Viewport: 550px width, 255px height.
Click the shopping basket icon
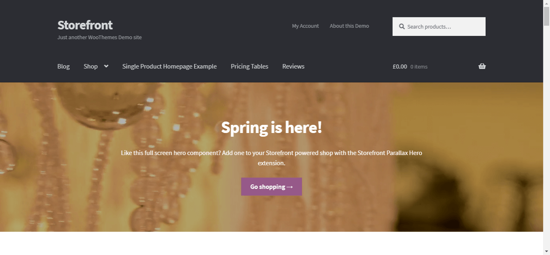pyautogui.click(x=482, y=66)
